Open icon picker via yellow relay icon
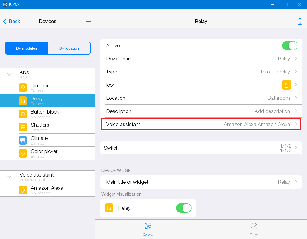307x239 pixels. pos(286,85)
